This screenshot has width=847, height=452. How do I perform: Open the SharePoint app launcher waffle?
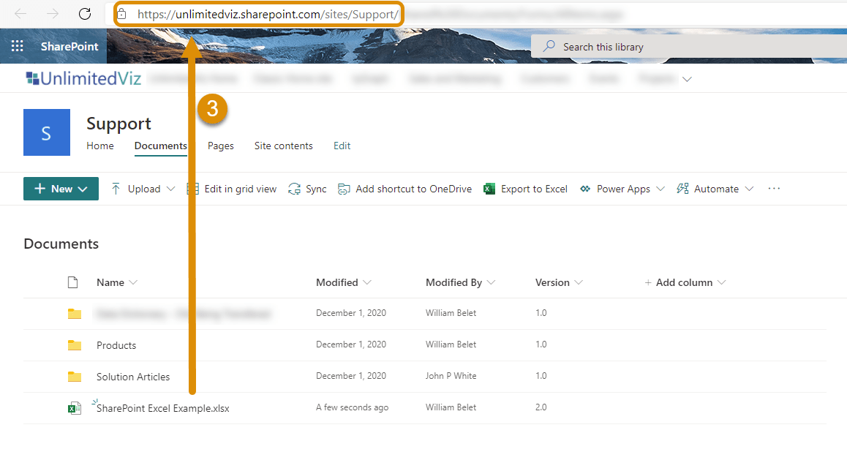click(17, 45)
